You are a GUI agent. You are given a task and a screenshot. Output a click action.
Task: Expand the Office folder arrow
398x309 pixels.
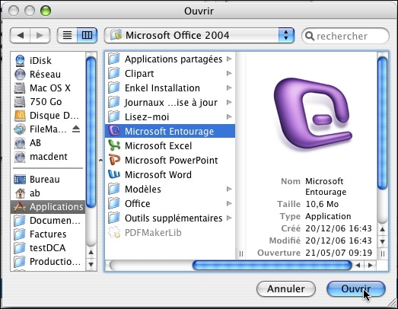coord(229,204)
